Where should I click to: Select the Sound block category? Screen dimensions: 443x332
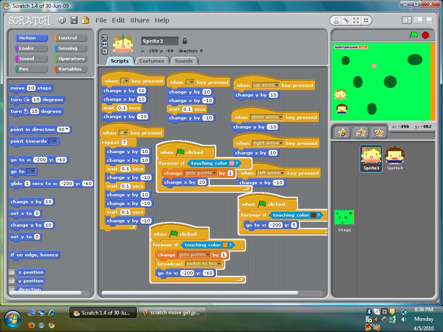click(31, 59)
